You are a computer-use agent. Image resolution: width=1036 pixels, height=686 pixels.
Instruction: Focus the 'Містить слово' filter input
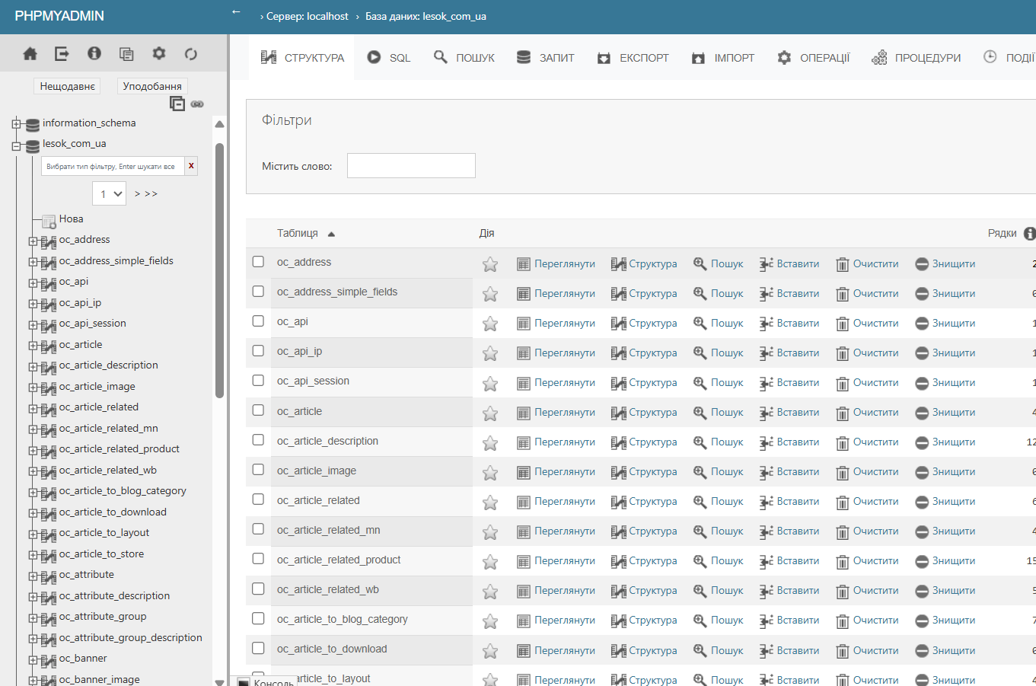[x=411, y=166]
